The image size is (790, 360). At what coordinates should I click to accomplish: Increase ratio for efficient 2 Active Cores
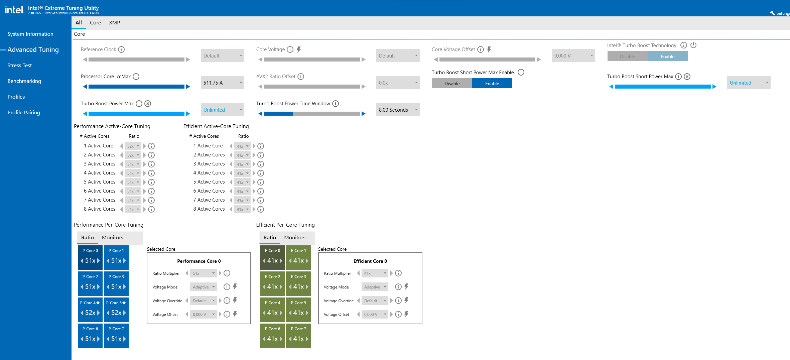click(254, 155)
